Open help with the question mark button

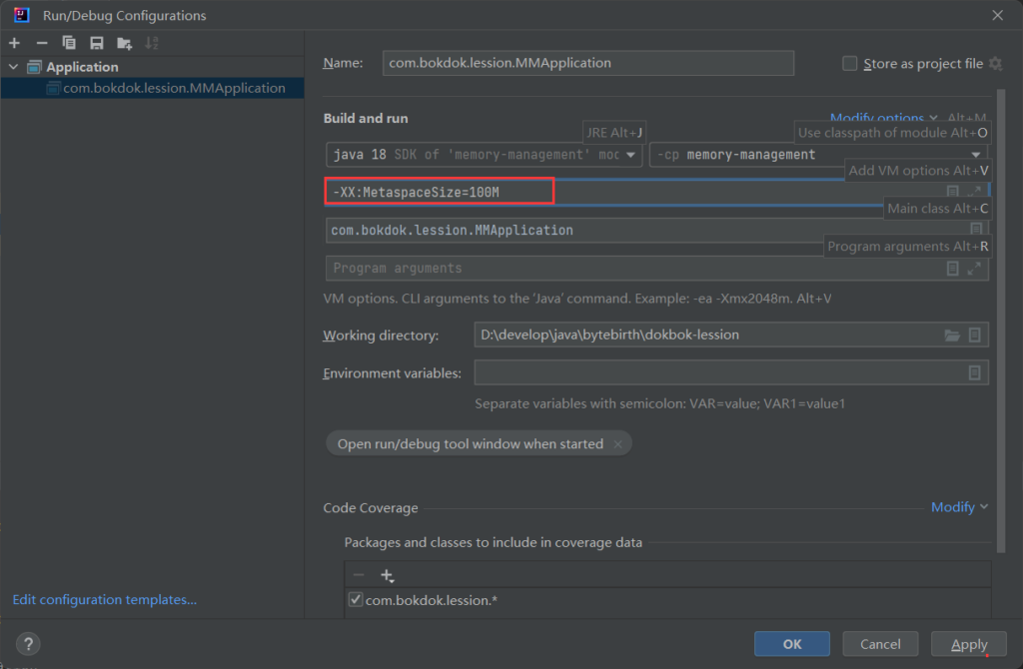point(28,644)
